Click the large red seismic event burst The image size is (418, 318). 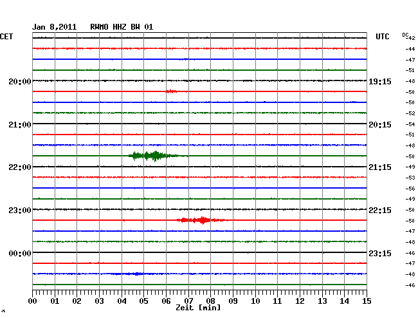202,220
